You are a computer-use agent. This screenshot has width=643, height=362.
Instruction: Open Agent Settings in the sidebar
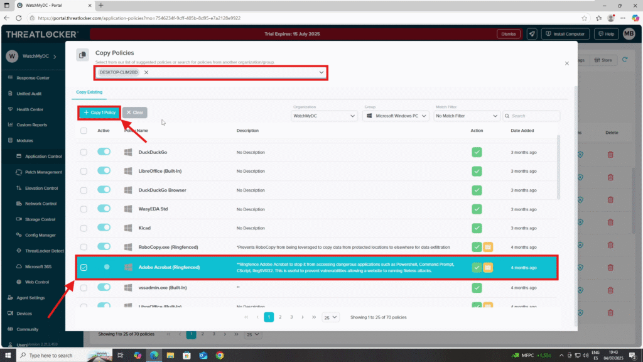click(30, 297)
